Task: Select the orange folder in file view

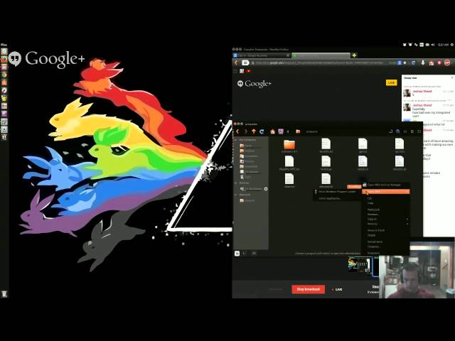Action: 289,144
